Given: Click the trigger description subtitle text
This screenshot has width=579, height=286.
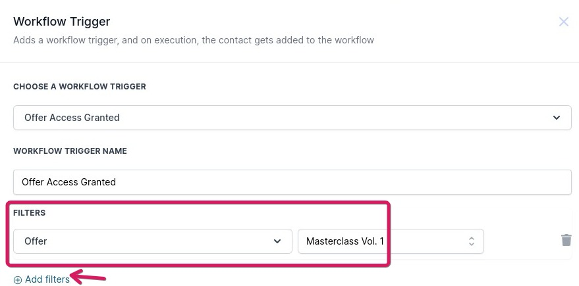Looking at the screenshot, I should (x=194, y=40).
